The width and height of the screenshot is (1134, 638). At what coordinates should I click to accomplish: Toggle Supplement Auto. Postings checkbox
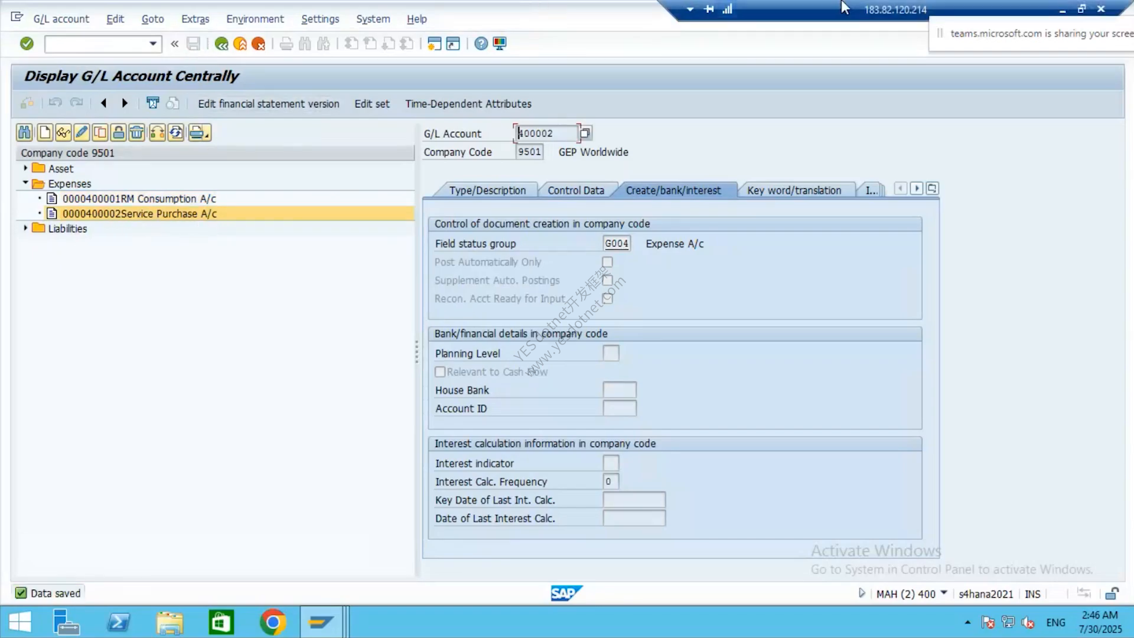(x=607, y=280)
